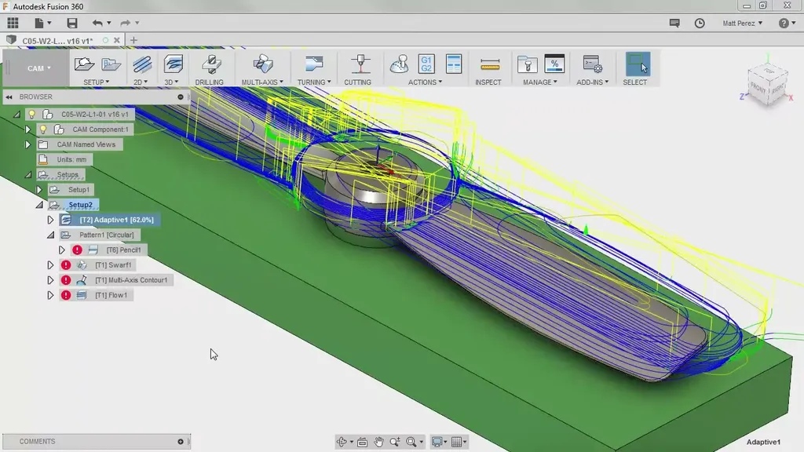Switch to the C05-W2-L document tab
Viewport: 804px width, 452px height.
(57, 40)
